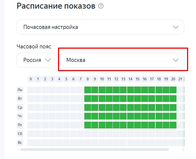Image resolution: width=196 pixels, height=159 pixels.
Task: Select the Чт day label
Action: pos(20,116)
